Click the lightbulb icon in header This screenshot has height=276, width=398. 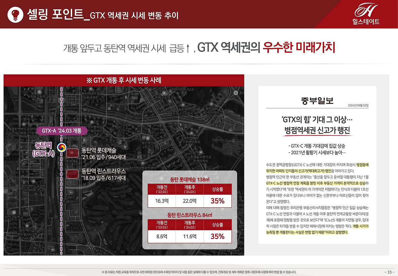click(x=16, y=14)
